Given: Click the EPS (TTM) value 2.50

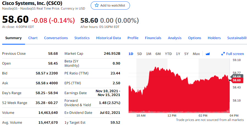Looking at the screenshot, I should [x=116, y=83].
